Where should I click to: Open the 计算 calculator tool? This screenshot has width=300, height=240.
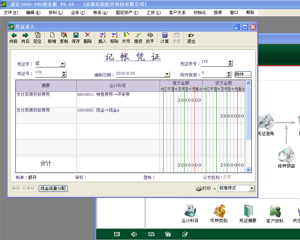[165, 38]
